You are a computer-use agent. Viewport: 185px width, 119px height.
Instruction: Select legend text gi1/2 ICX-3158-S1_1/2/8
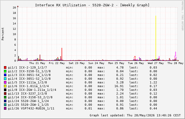click(x=29, y=71)
